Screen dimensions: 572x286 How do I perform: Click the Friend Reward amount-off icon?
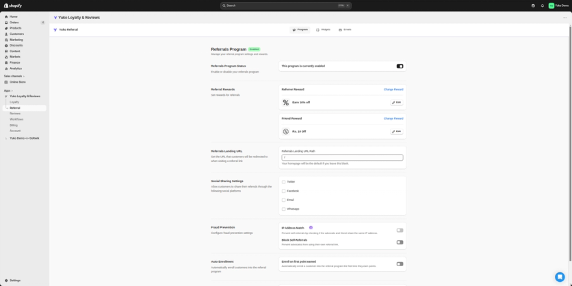click(285, 131)
